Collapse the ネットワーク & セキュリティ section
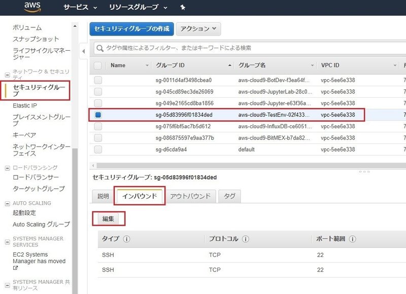The width and height of the screenshot is (406, 294). 8,75
